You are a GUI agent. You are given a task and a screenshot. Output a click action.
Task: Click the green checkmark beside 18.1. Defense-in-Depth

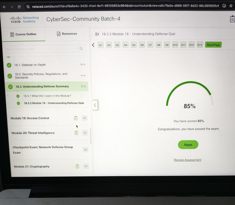click(x=9, y=65)
